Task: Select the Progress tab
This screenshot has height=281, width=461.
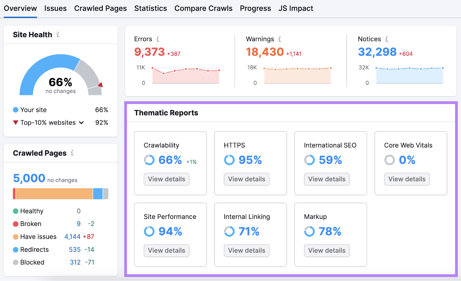Action: pos(255,8)
